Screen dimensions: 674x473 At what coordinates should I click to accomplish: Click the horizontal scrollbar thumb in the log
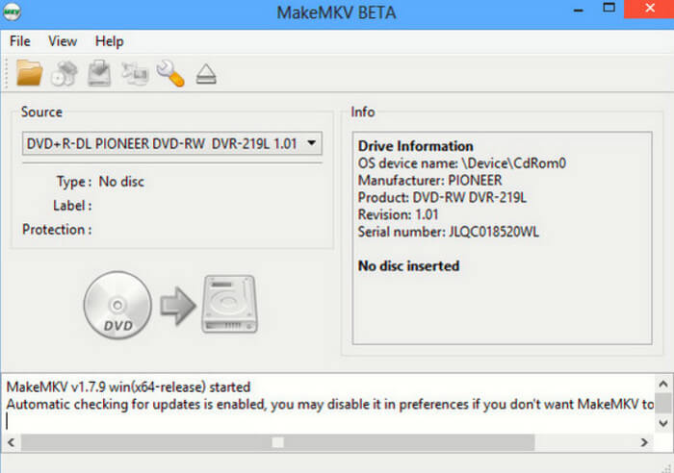click(x=277, y=442)
